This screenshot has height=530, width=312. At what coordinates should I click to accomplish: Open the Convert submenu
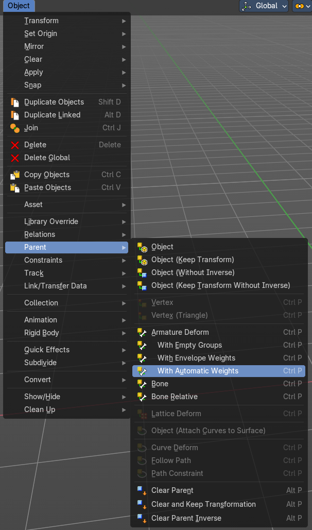tap(66, 380)
